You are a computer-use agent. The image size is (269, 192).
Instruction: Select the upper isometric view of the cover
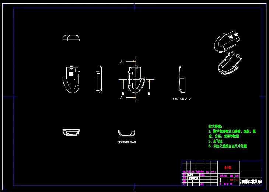[x=227, y=42]
